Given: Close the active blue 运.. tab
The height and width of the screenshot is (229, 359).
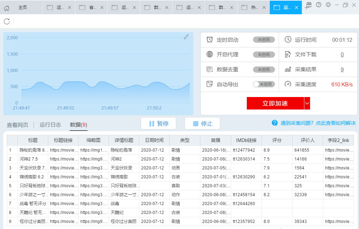Looking at the screenshot, I should 296,7.
